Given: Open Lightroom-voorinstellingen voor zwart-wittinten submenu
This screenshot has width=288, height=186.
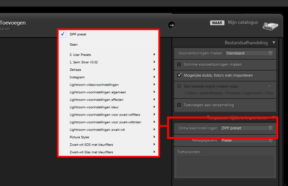Looking at the screenshot, I should [x=109, y=122].
